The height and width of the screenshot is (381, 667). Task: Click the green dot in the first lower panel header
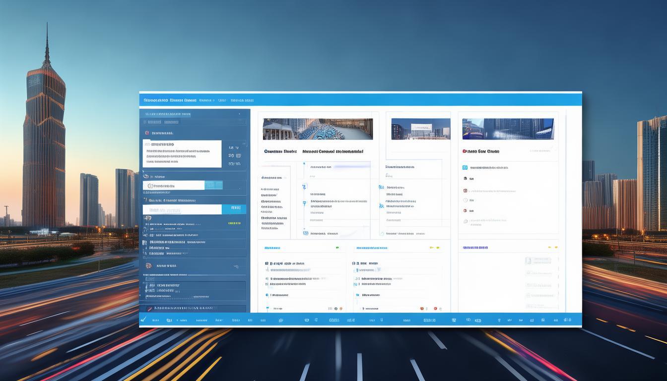tap(337, 248)
